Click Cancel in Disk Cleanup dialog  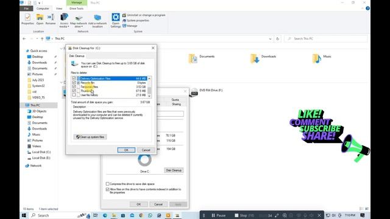point(146,150)
